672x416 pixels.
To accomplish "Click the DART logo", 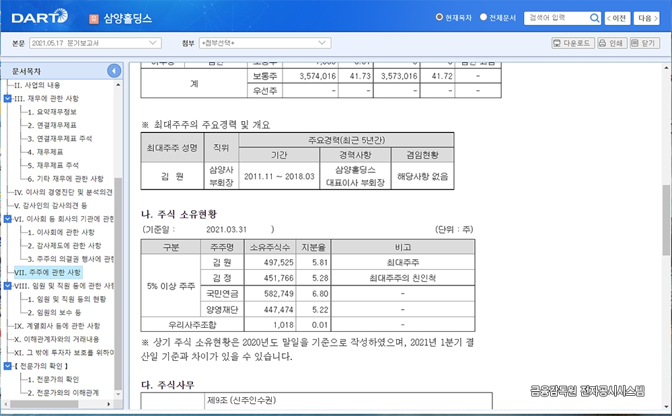I will (x=40, y=17).
